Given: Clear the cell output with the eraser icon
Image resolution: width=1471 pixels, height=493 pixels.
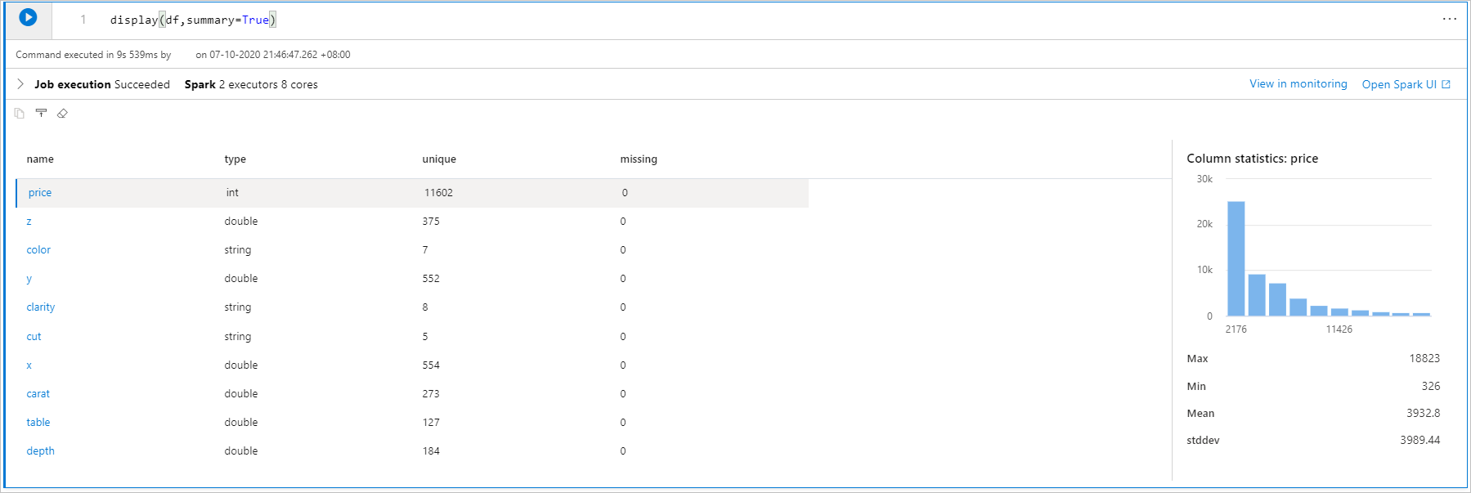Looking at the screenshot, I should pos(62,113).
